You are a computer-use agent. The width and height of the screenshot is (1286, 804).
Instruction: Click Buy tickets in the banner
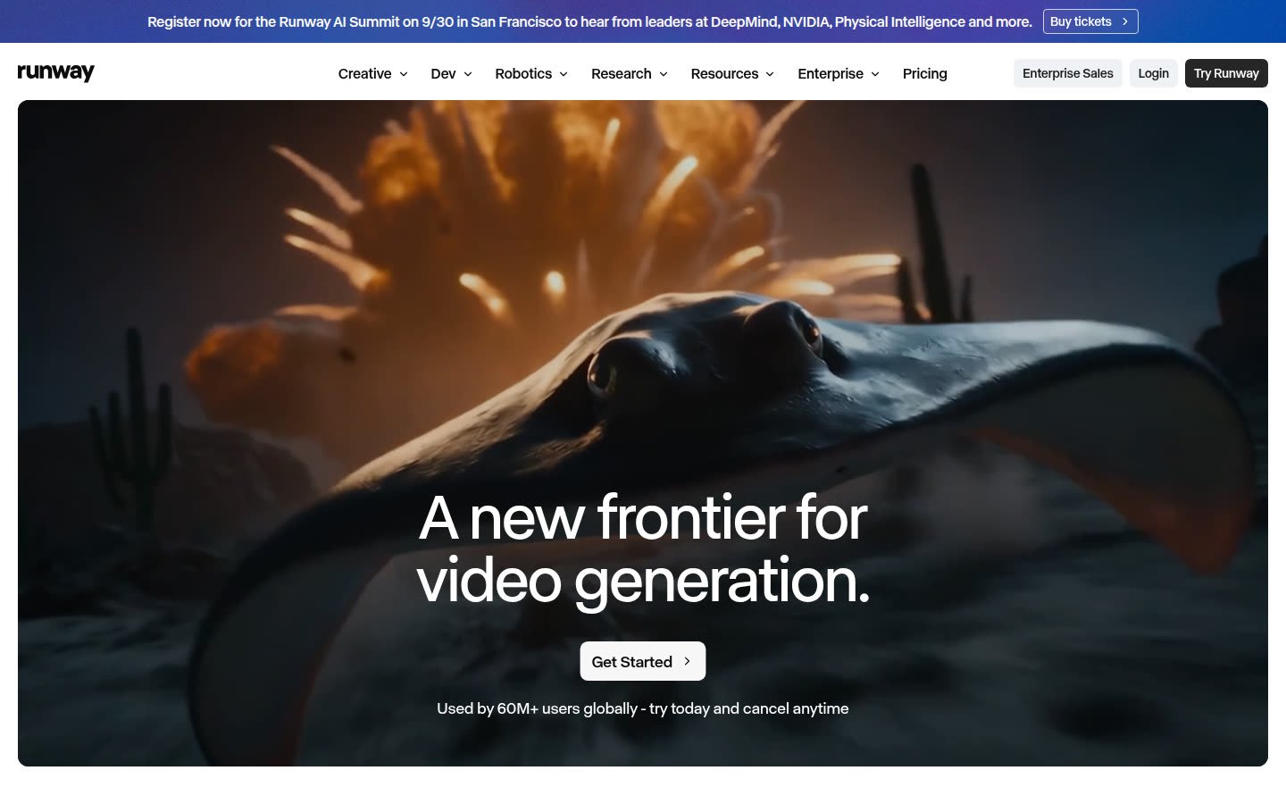[x=1090, y=21]
